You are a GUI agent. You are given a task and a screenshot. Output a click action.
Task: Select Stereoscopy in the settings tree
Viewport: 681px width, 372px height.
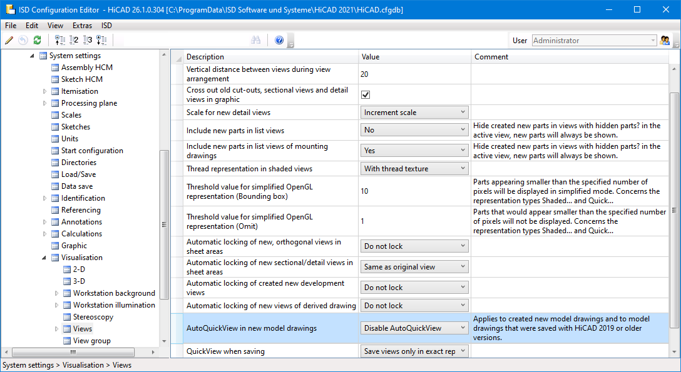click(x=93, y=317)
